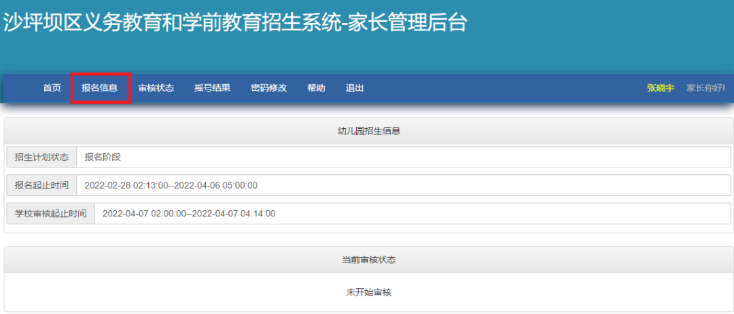Screen dimensions: 734x314
Task: Select the 2022-04-07 school review time field
Action: pos(413,214)
